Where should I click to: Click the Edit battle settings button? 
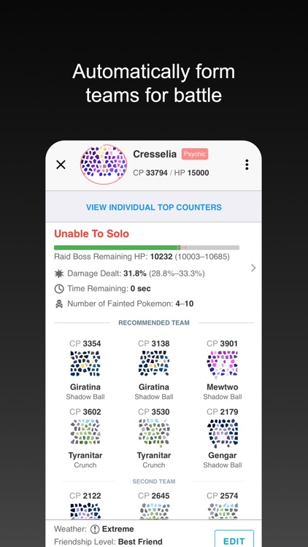pyautogui.click(x=234, y=539)
